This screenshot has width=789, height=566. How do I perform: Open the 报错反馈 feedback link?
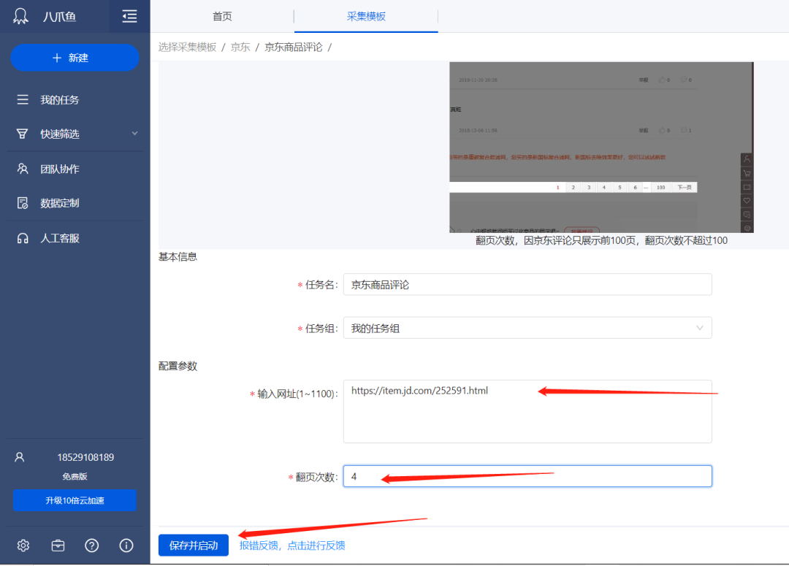[x=291, y=546]
